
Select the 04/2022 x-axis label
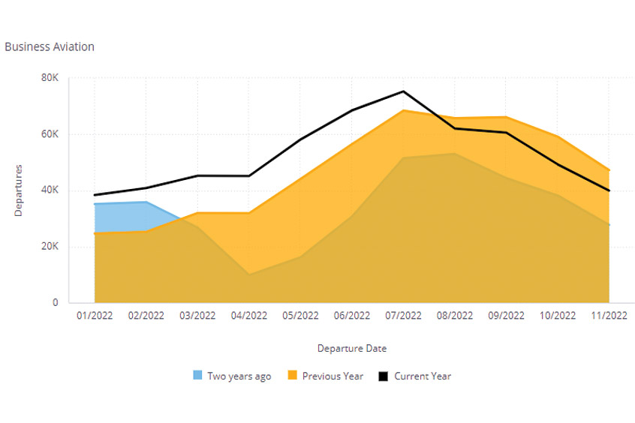click(x=249, y=316)
